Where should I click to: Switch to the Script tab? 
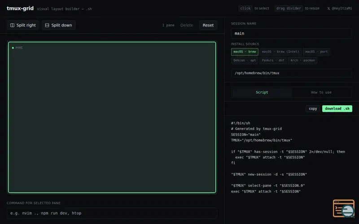(262, 92)
